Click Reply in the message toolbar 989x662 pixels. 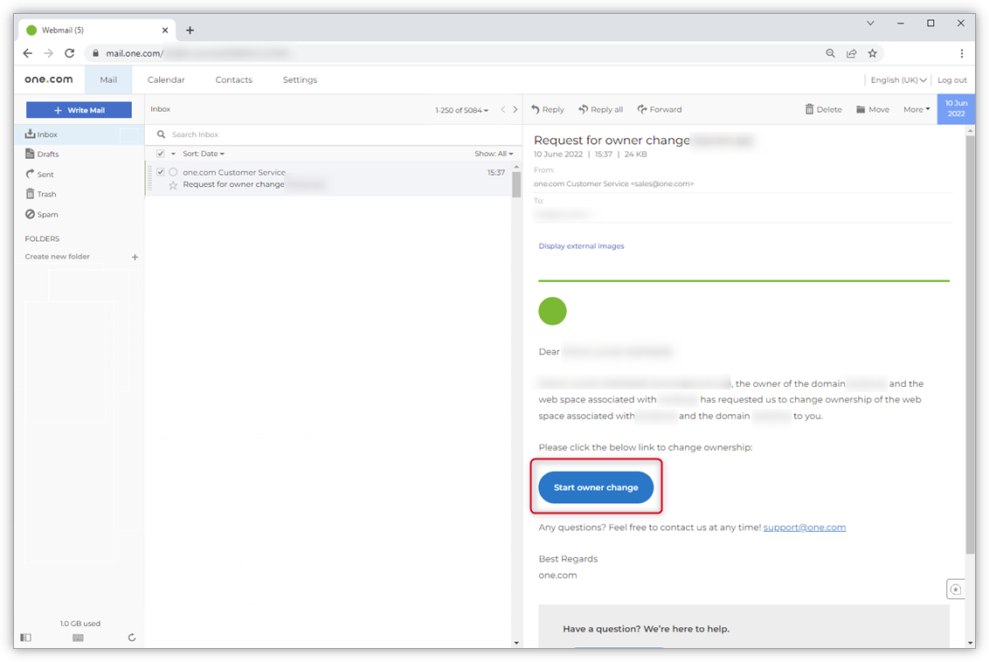548,109
